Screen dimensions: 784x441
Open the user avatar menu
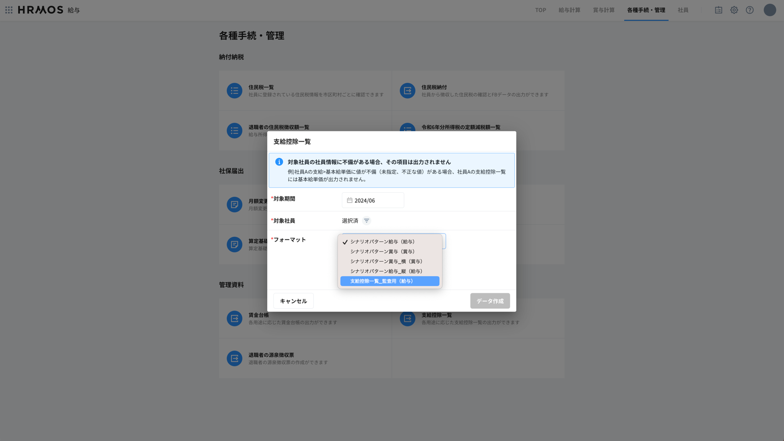click(x=769, y=10)
